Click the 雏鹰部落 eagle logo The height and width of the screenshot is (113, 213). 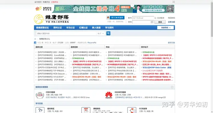point(39,19)
